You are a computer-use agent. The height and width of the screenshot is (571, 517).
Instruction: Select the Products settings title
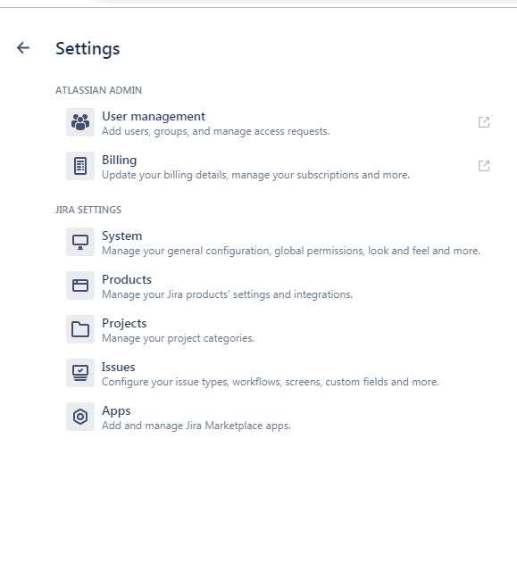127,279
